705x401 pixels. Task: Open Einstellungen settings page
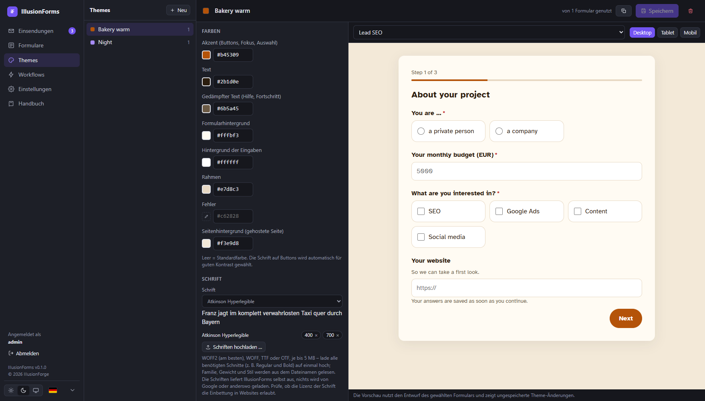pyautogui.click(x=42, y=89)
